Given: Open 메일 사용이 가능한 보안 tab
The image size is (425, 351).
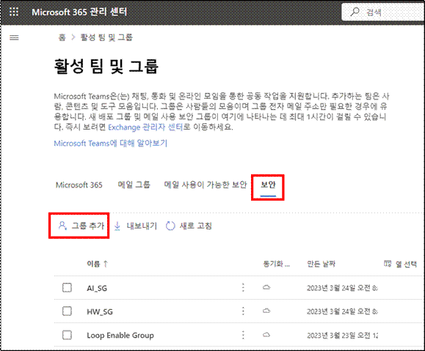Looking at the screenshot, I should [x=206, y=185].
